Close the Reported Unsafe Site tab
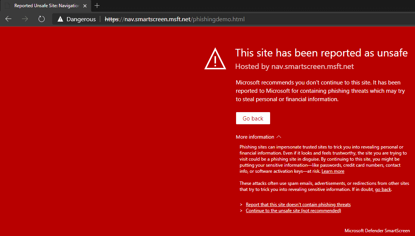Screen dimensions: 415x236 pyautogui.click(x=85, y=6)
